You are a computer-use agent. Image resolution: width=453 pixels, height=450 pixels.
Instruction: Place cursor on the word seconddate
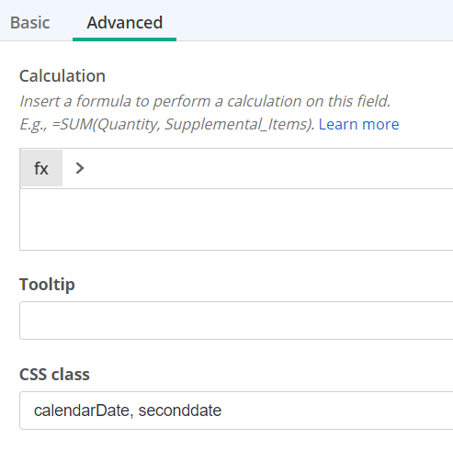coord(180,411)
